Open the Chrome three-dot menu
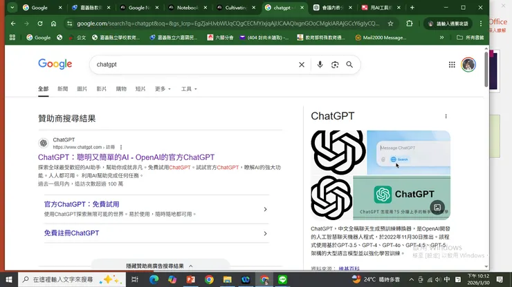Viewport: 512px width, 287px height. [481, 23]
